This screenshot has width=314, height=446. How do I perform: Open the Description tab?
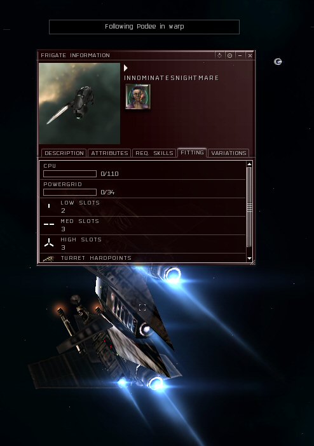(64, 153)
